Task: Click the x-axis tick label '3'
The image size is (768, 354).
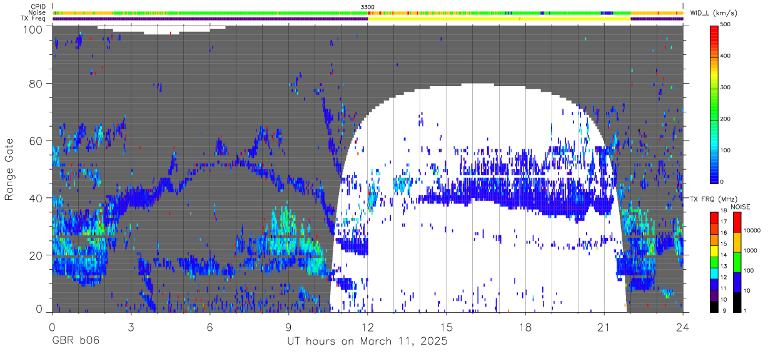Action: [x=131, y=327]
